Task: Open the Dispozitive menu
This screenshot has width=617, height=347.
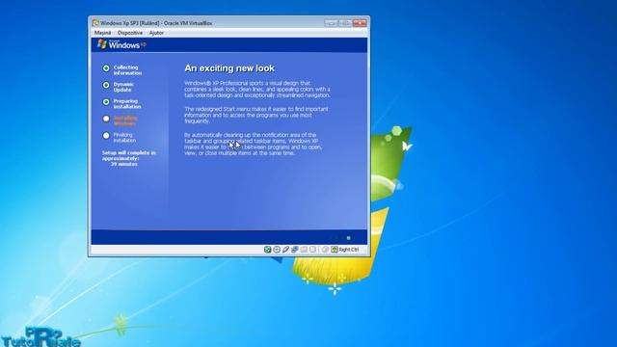Action: [130, 33]
